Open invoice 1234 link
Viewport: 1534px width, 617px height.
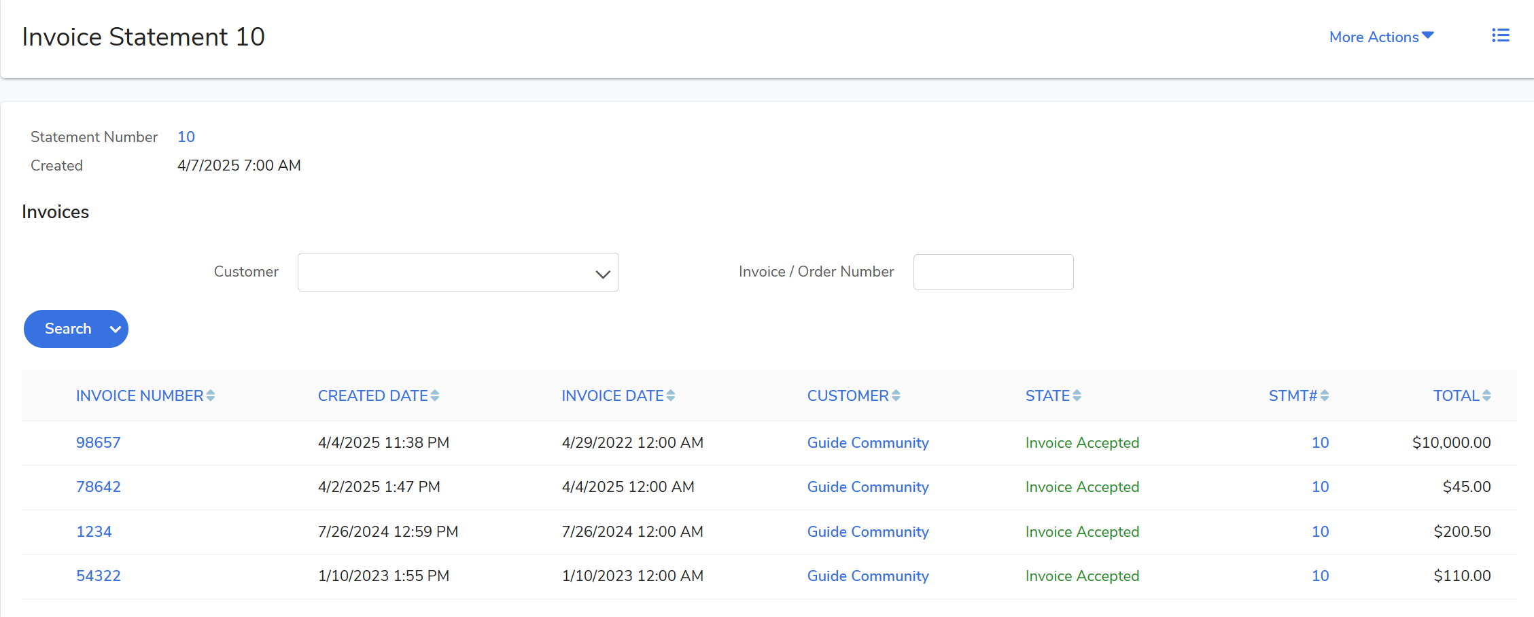pos(94,531)
